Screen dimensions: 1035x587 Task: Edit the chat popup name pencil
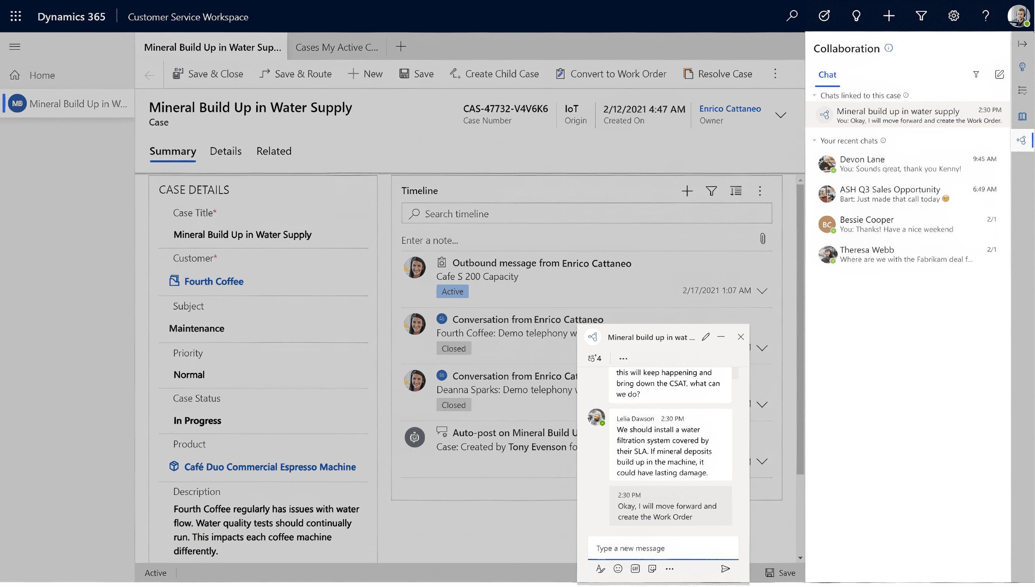[705, 337]
